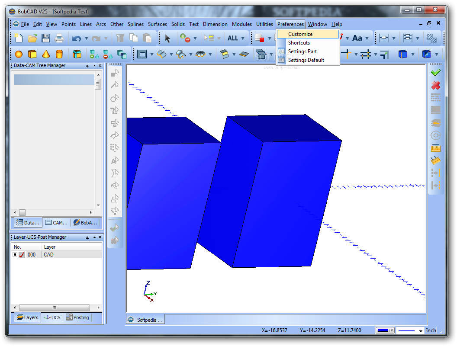Image resolution: width=457 pixels, height=346 pixels.
Task: Create a sphere solid
Action: (x=19, y=54)
